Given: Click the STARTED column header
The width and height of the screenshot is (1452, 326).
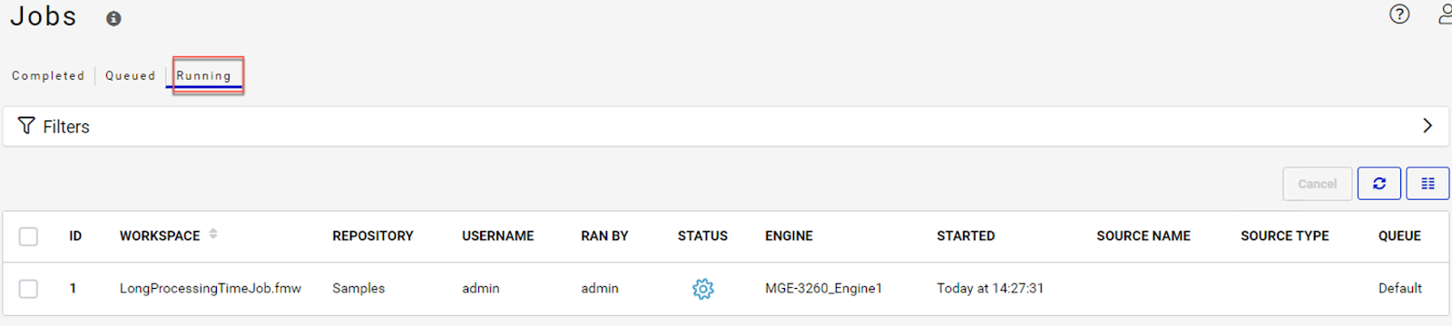Looking at the screenshot, I should point(966,236).
